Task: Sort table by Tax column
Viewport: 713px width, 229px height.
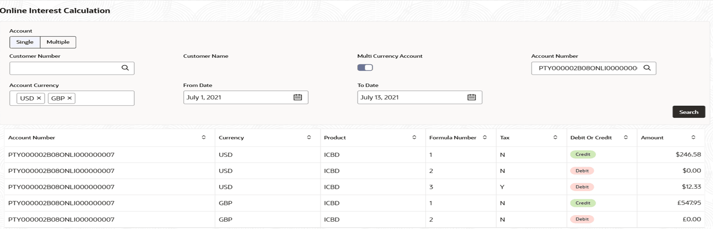Action: point(555,137)
